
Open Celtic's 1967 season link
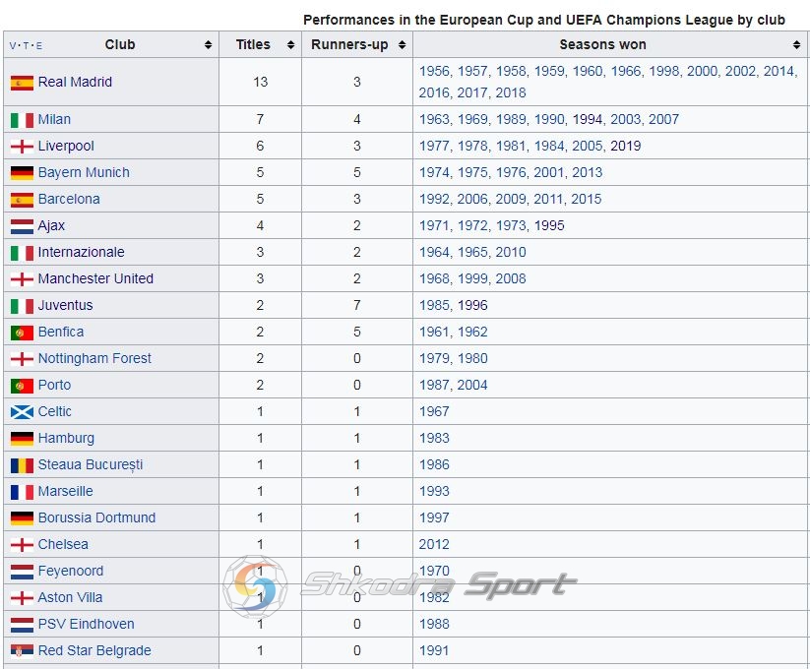tap(434, 412)
